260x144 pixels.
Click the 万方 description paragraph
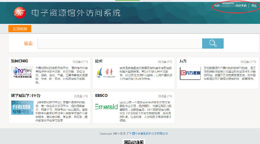click(x=230, y=73)
